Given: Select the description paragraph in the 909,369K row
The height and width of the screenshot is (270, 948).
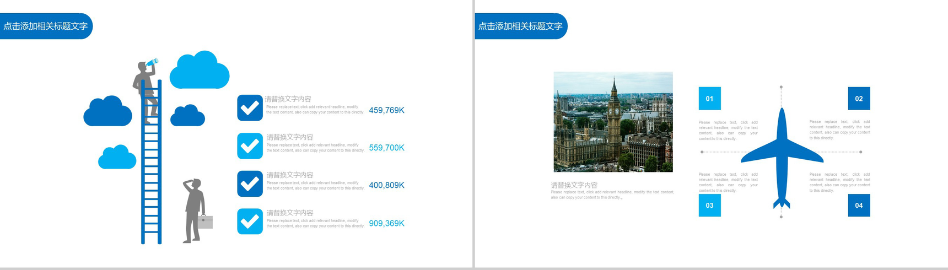Looking at the screenshot, I should click(x=315, y=223).
